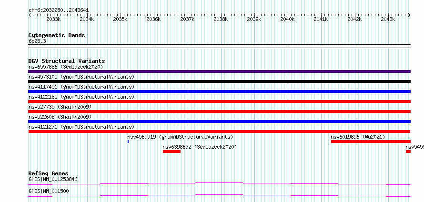Click the red nsv6398672 Sedlazeck2020 bar
This screenshot has height=202, width=424.
pos(172,151)
